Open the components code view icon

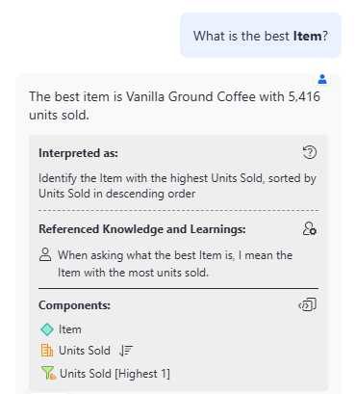coord(307,304)
